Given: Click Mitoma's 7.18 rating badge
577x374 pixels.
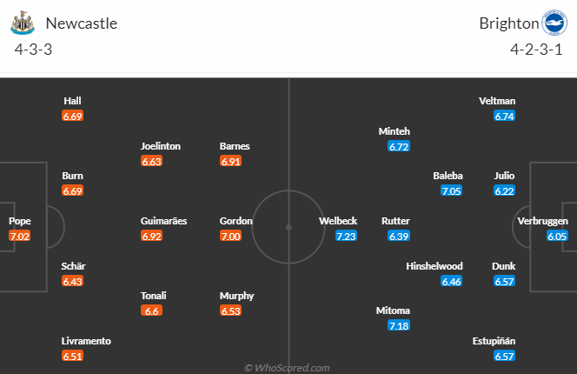Looking at the screenshot, I should (400, 325).
